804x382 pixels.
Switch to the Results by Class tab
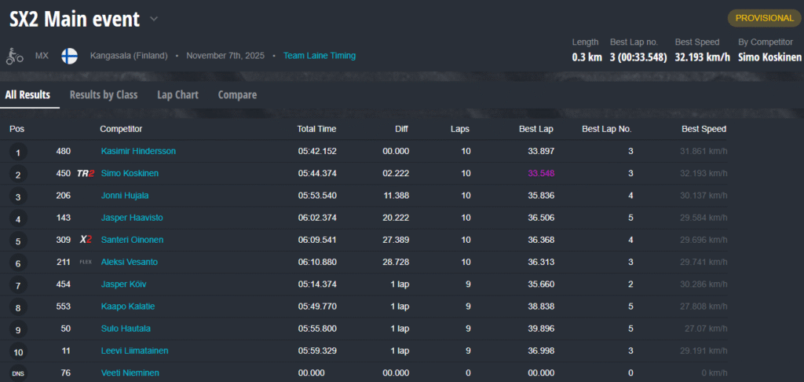104,95
